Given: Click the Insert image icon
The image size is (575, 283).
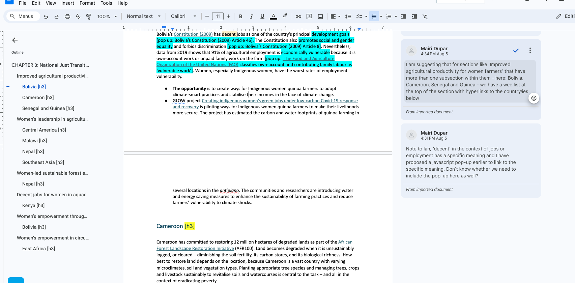Looking at the screenshot, I should click(320, 17).
